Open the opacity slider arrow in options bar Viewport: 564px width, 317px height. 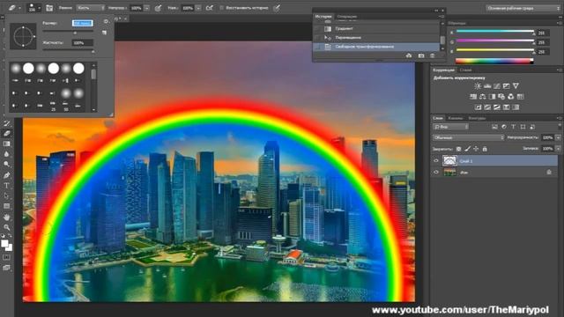[147, 8]
